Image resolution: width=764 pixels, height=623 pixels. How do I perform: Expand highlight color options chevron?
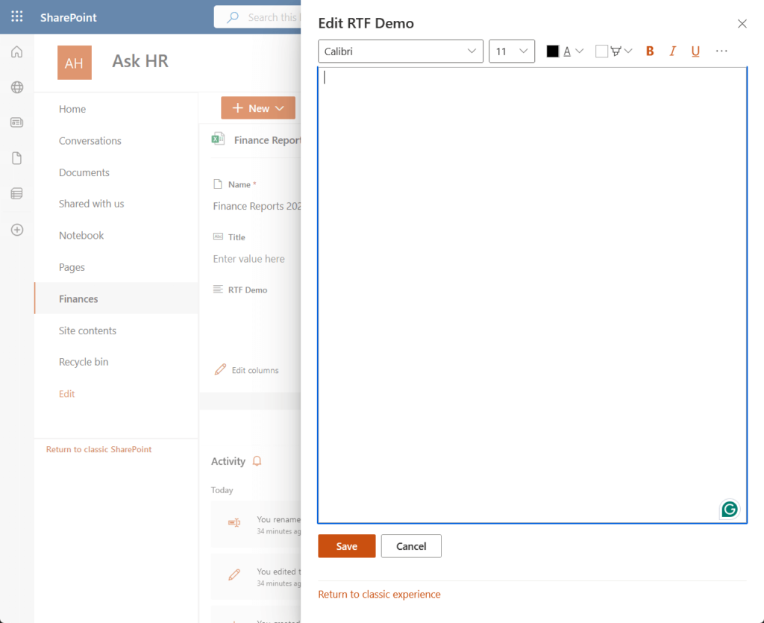coord(628,51)
